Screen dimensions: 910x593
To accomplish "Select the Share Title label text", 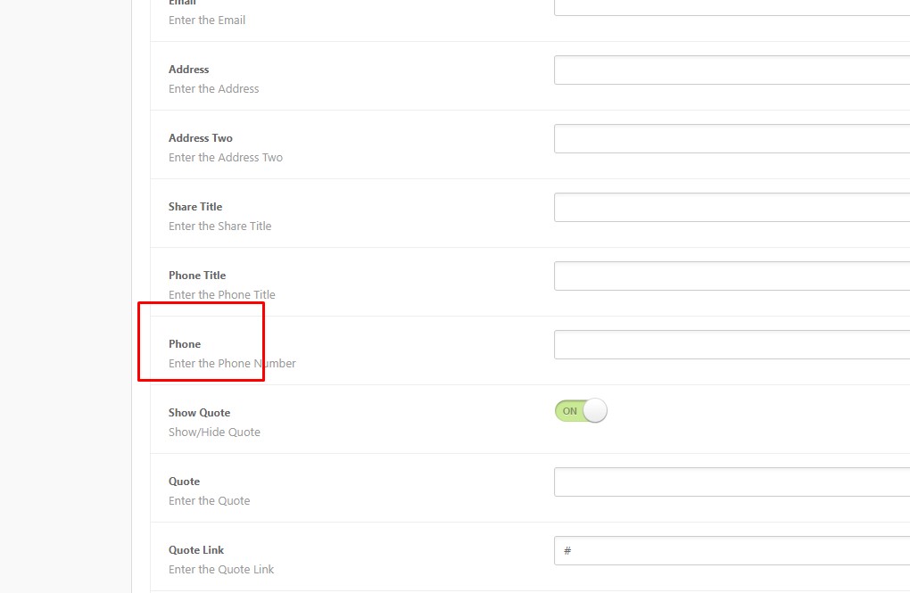I will [x=195, y=207].
